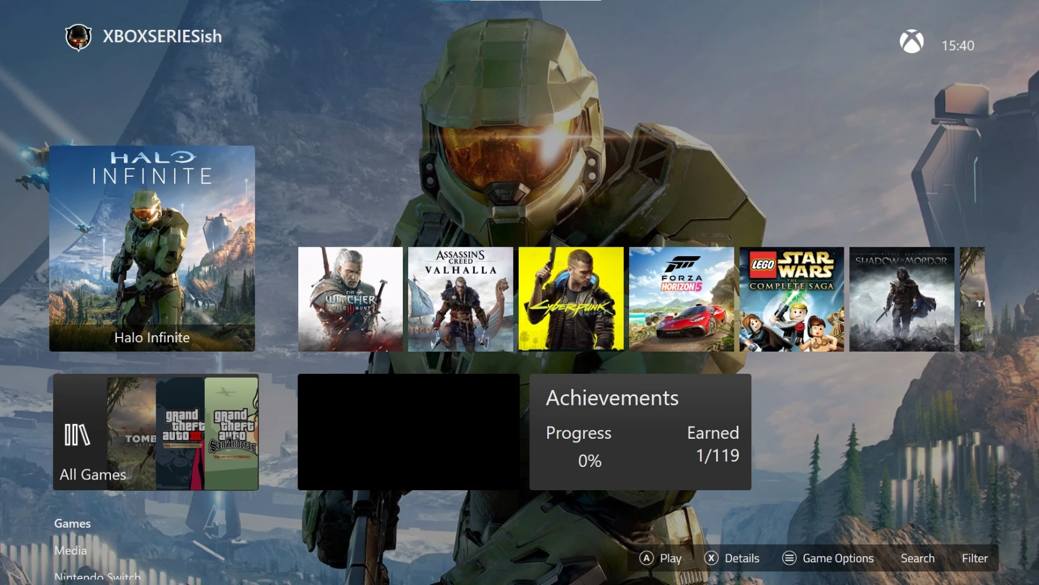Click the Details label in footer
This screenshot has width=1039, height=585.
coord(742,559)
